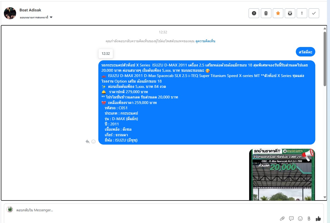
Task: Click scrollbar up arrow in chat
Action: [325, 28]
